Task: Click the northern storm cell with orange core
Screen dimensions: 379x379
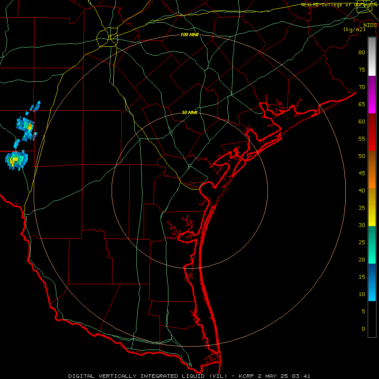Action: [x=27, y=128]
